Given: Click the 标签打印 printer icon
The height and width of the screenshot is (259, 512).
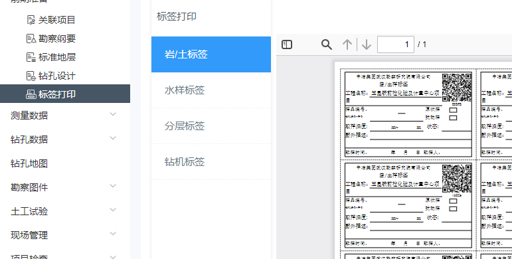Looking at the screenshot, I should (x=31, y=94).
